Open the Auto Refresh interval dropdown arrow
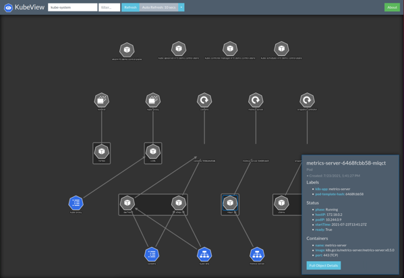Screen dimensions: 404x278 point(181,7)
